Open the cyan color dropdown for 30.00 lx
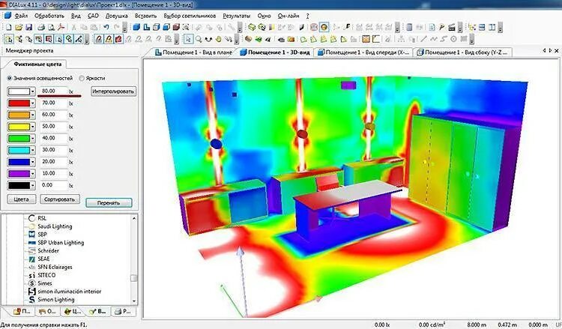This screenshot has width=562, height=329. coord(33,151)
